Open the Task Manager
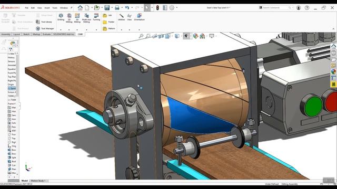This screenshot has height=189, width=337. 45,28
